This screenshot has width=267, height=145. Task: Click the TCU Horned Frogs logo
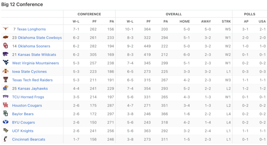point(5,97)
